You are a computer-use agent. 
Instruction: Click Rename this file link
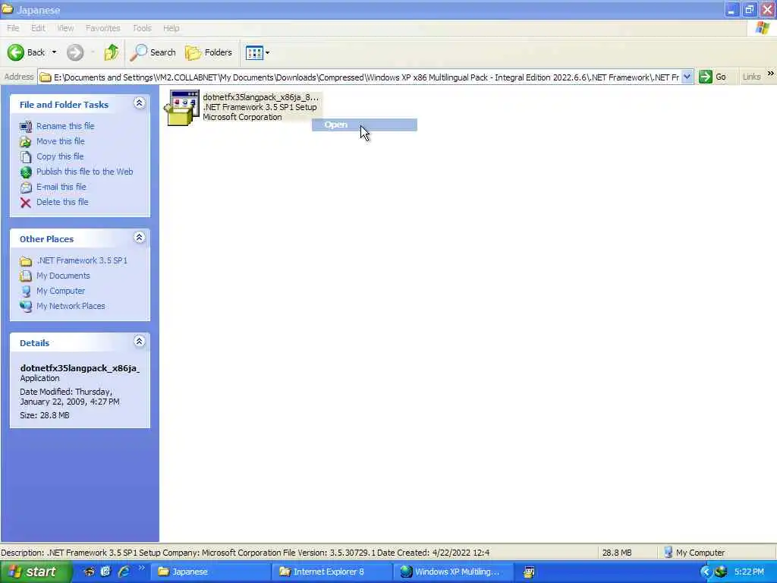[x=65, y=126]
